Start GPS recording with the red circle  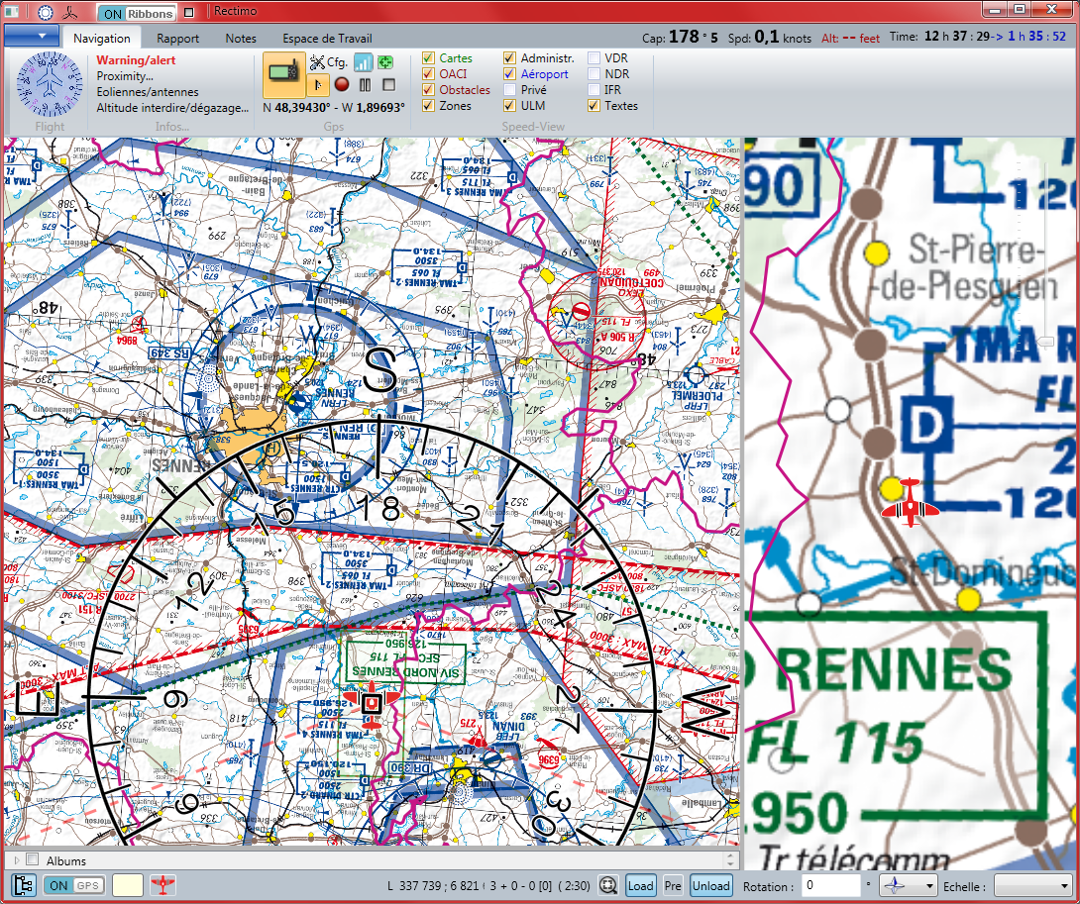(x=342, y=85)
